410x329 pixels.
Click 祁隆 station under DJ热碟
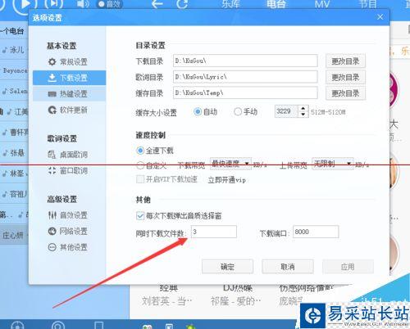pyautogui.click(x=235, y=301)
